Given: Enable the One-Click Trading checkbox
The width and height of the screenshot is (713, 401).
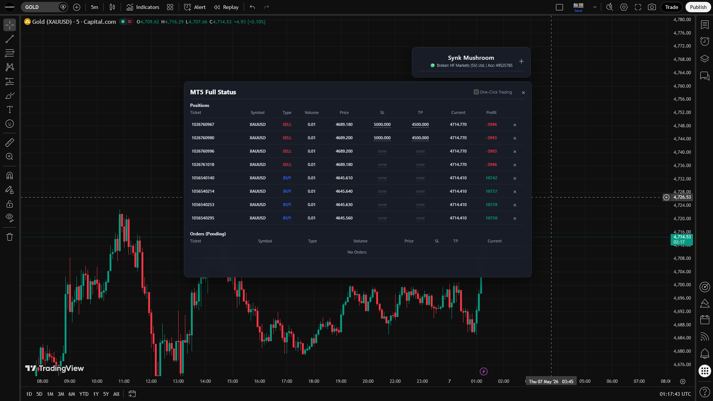Looking at the screenshot, I should click(476, 92).
